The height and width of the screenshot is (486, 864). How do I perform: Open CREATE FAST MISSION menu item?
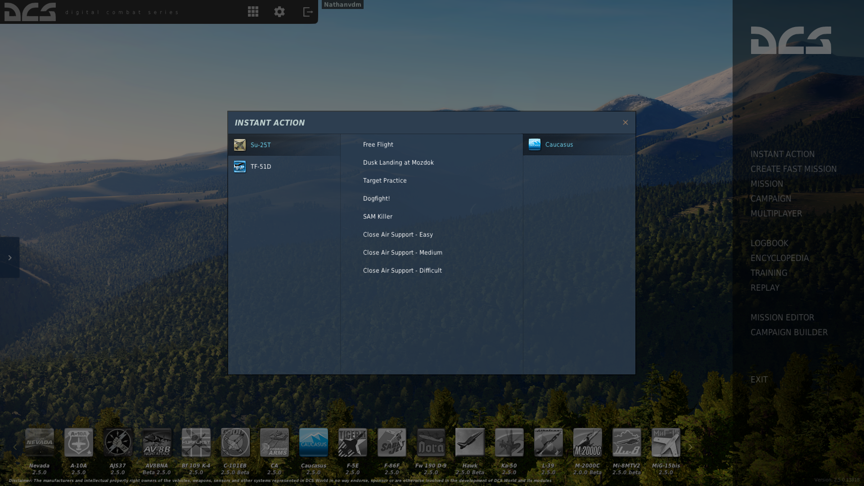click(793, 169)
